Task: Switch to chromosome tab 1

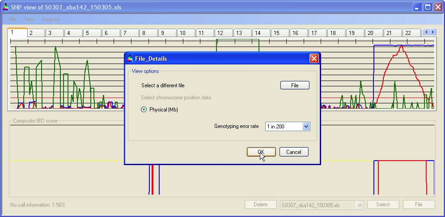Action: point(17,32)
